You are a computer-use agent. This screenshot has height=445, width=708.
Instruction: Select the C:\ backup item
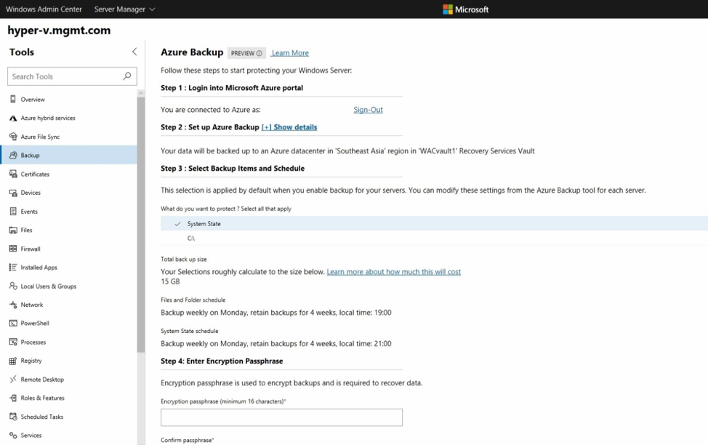click(x=435, y=238)
